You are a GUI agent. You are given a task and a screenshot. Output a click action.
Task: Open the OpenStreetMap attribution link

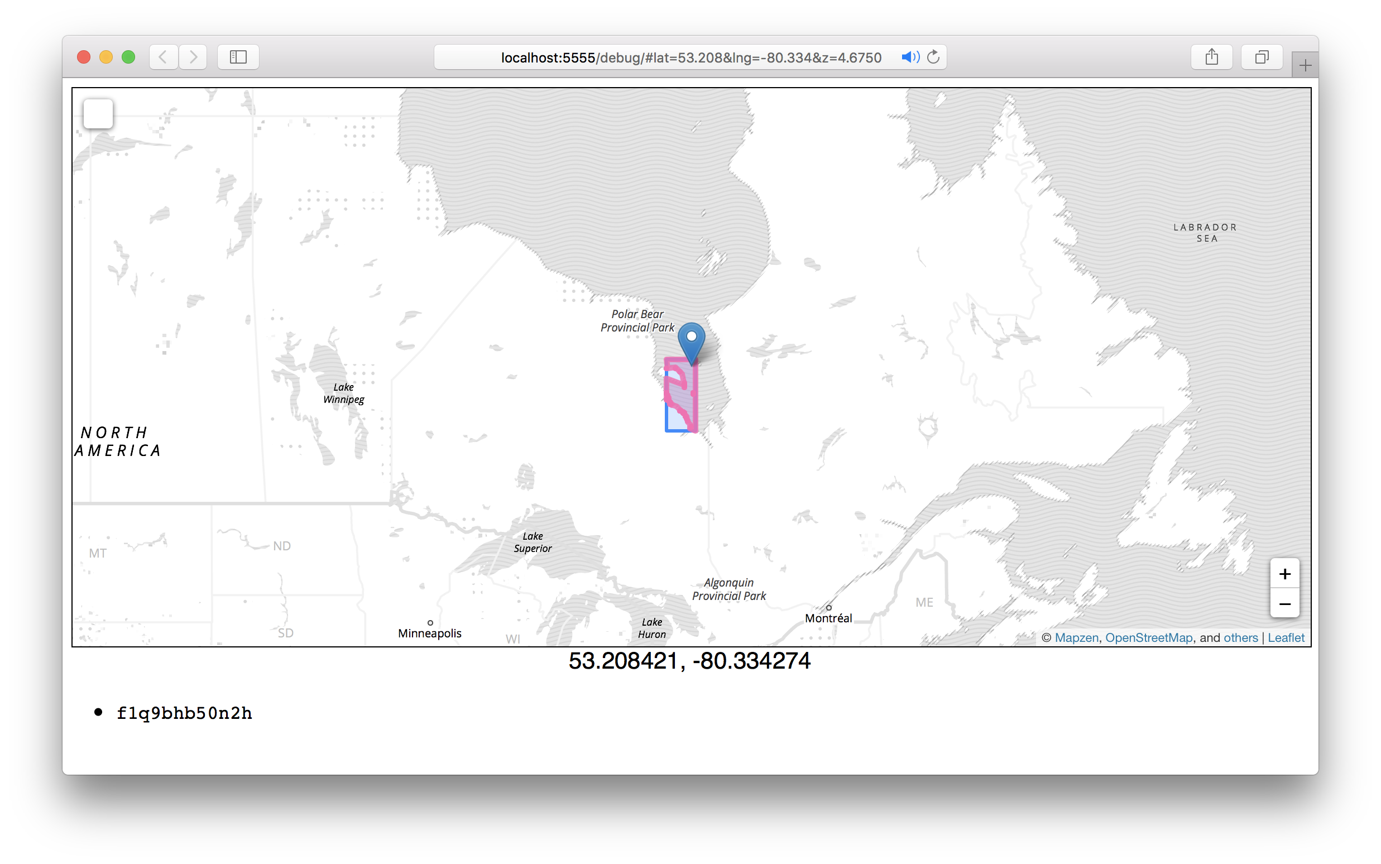pyautogui.click(x=1148, y=638)
